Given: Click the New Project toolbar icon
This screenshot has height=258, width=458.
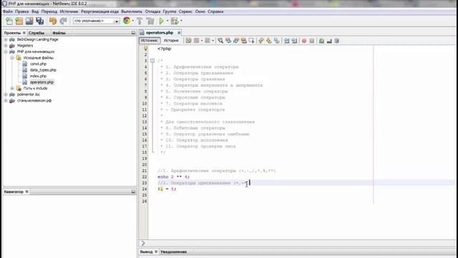Looking at the screenshot, I should 19,21.
